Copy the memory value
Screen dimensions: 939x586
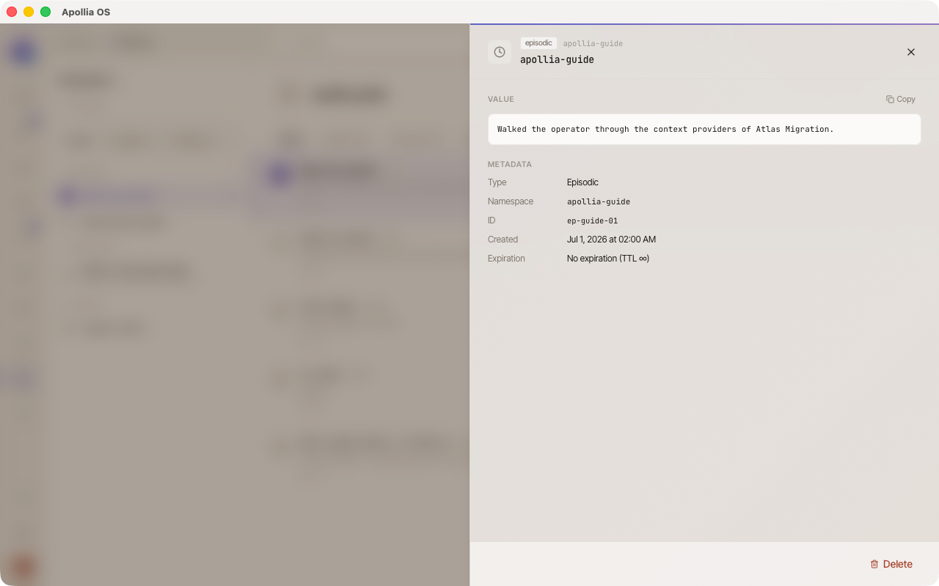[x=901, y=99]
